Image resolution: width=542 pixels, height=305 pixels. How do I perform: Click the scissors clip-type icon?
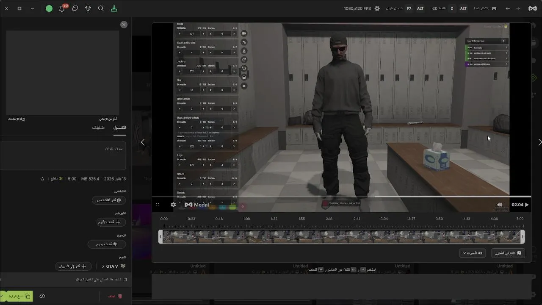pyautogui.click(x=61, y=179)
